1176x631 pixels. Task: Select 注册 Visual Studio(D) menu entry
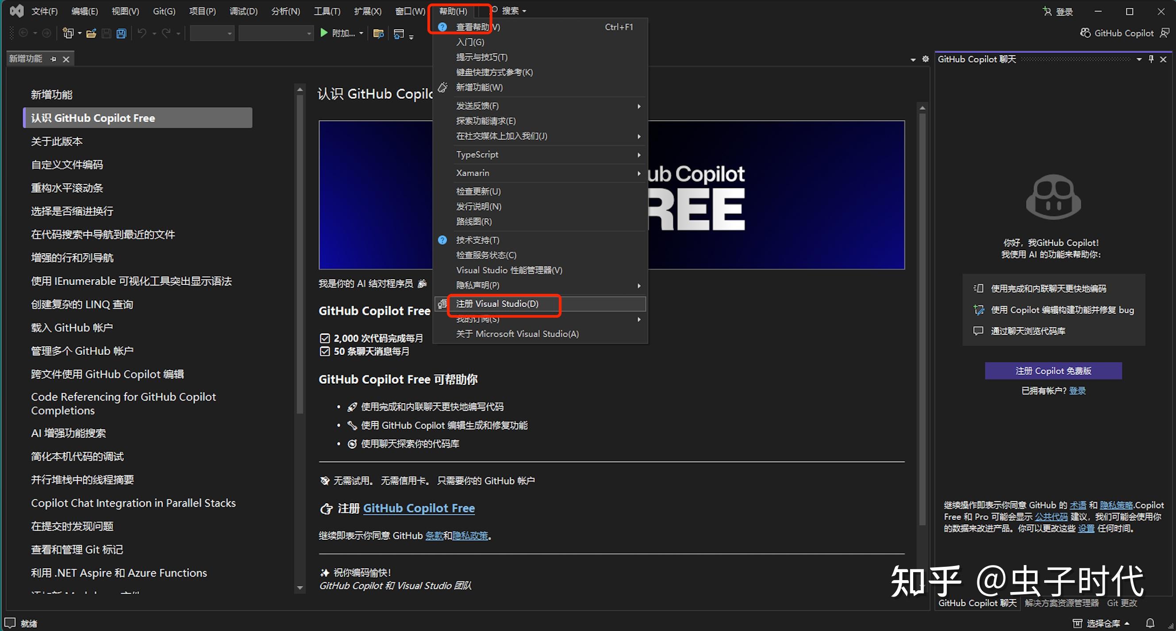coord(497,304)
